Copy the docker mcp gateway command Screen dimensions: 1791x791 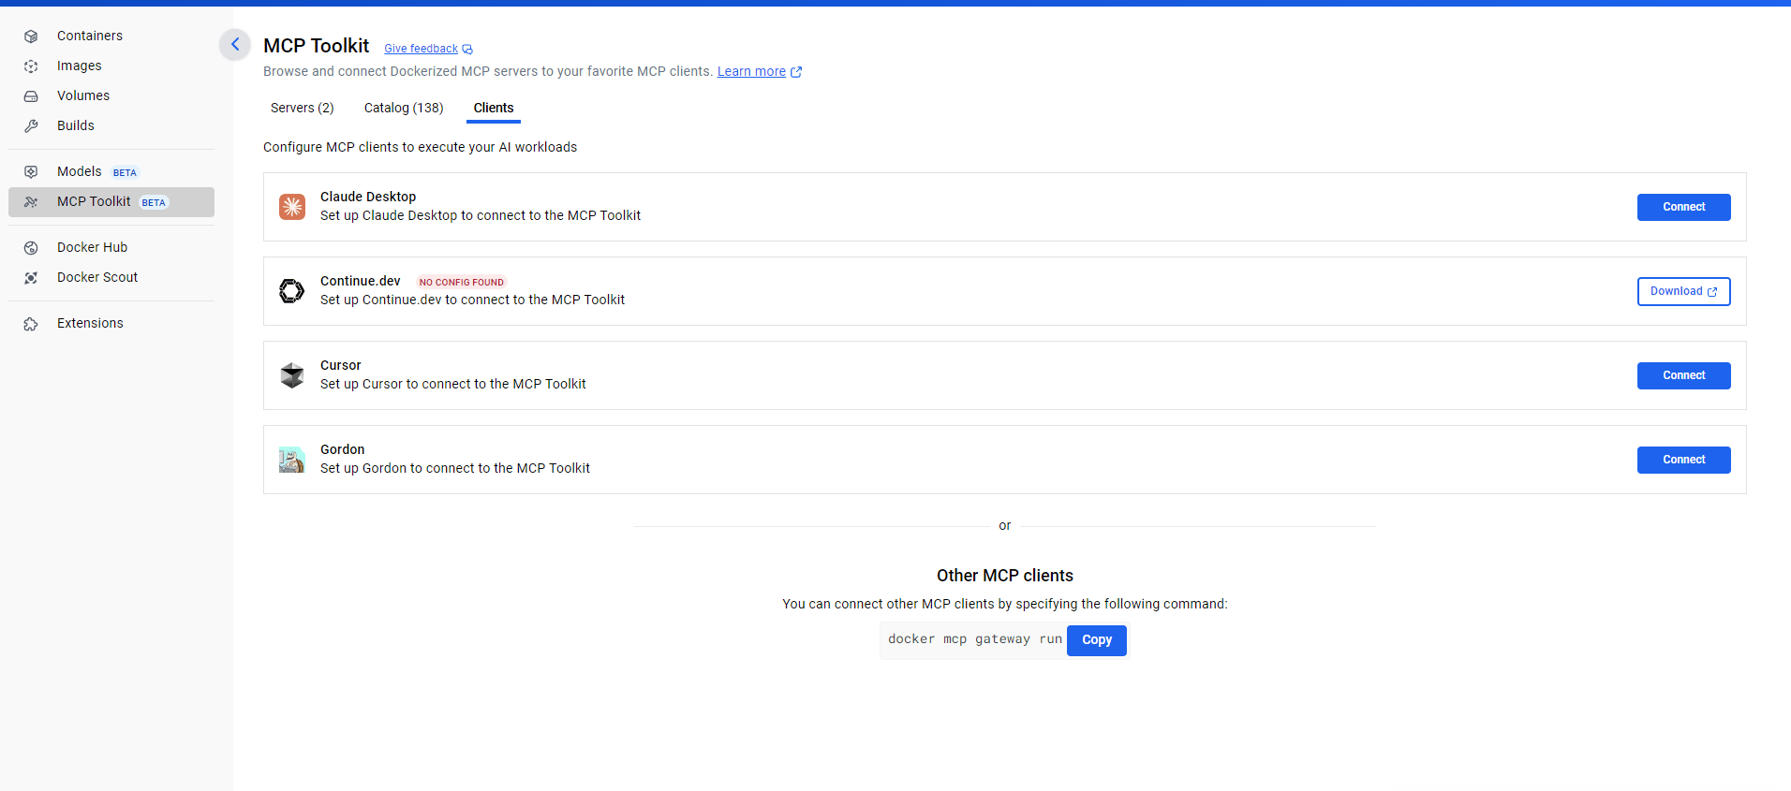point(1096,640)
